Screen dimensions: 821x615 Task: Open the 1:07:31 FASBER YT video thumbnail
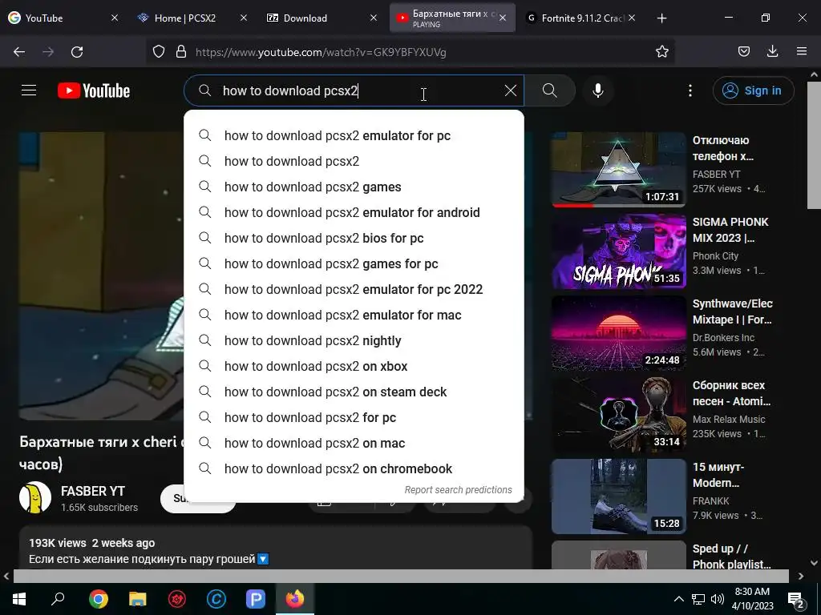[x=619, y=170]
